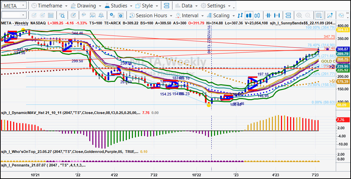The image size is (351, 179).
Task: Click the 197.16 price annotation
Action: [x=263, y=74]
